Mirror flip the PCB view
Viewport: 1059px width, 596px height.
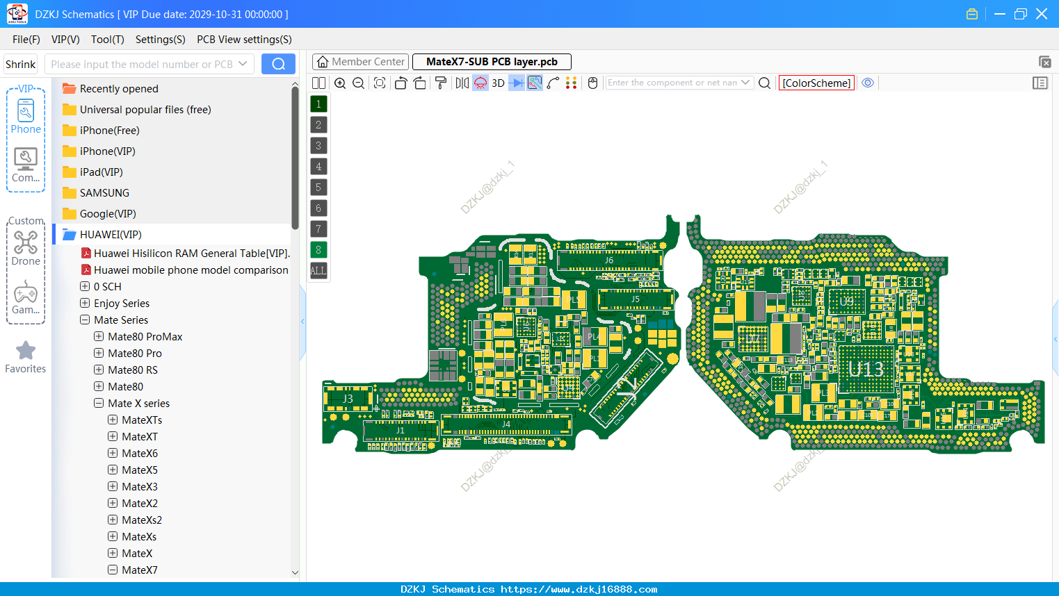coord(462,83)
